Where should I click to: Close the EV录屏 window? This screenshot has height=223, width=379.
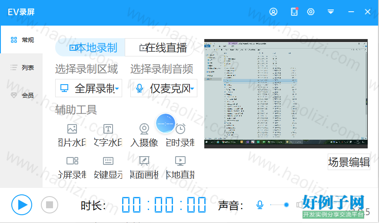pos(368,12)
